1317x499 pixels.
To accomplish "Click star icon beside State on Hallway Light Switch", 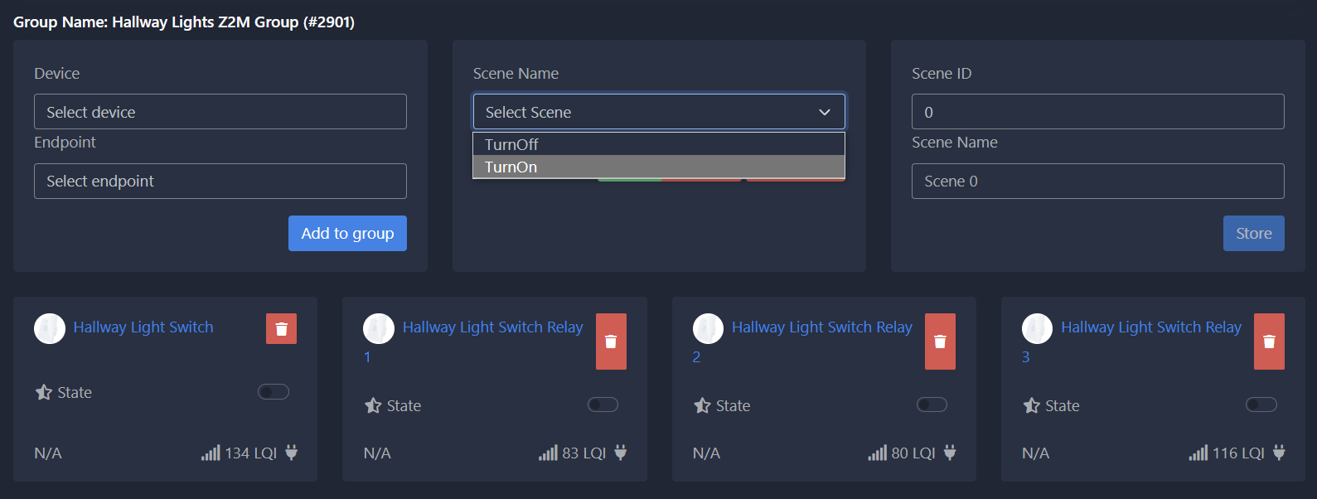I will coord(44,392).
